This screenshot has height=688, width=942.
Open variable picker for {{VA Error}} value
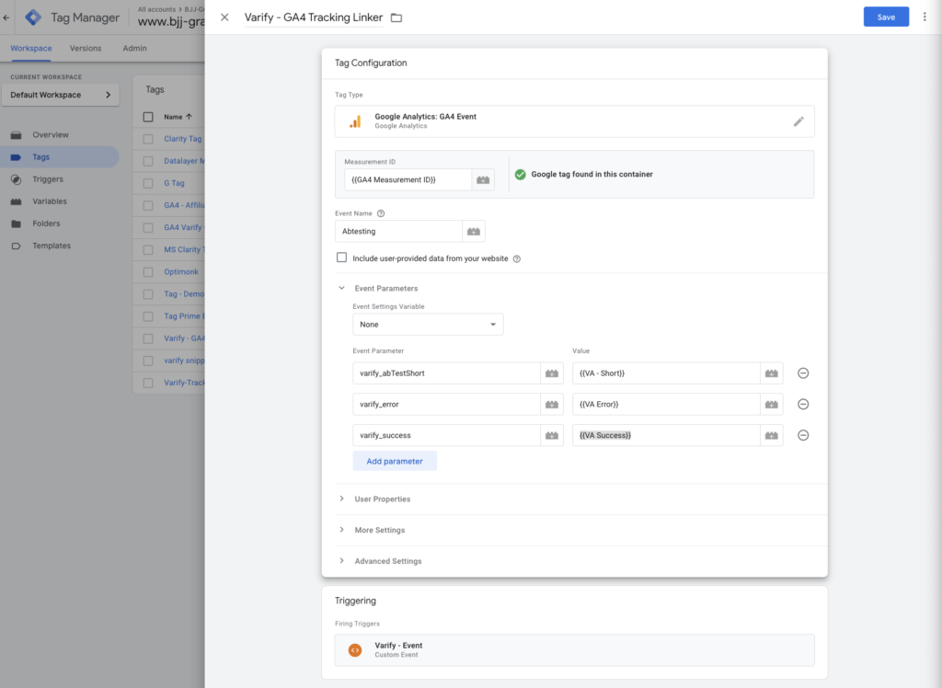[772, 405]
